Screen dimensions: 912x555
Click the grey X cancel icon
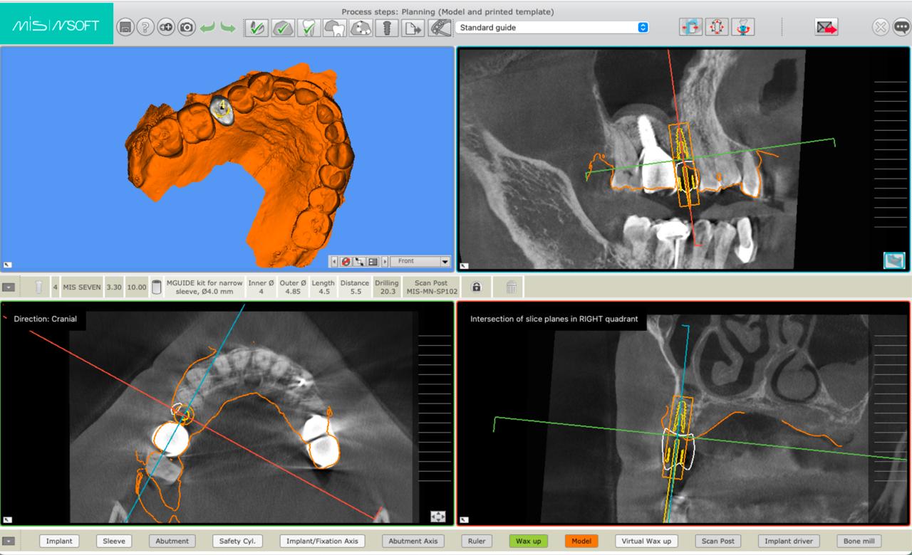[881, 27]
